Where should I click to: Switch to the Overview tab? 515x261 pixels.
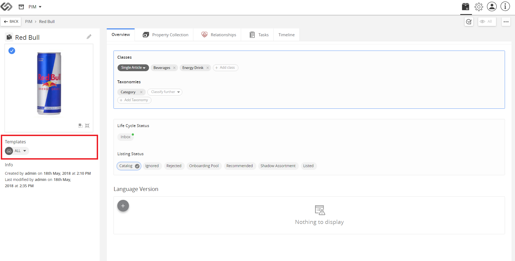[121, 35]
